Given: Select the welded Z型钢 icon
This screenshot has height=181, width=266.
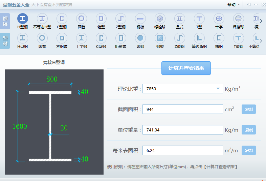Looking at the screenshot, I should pos(120,19).
